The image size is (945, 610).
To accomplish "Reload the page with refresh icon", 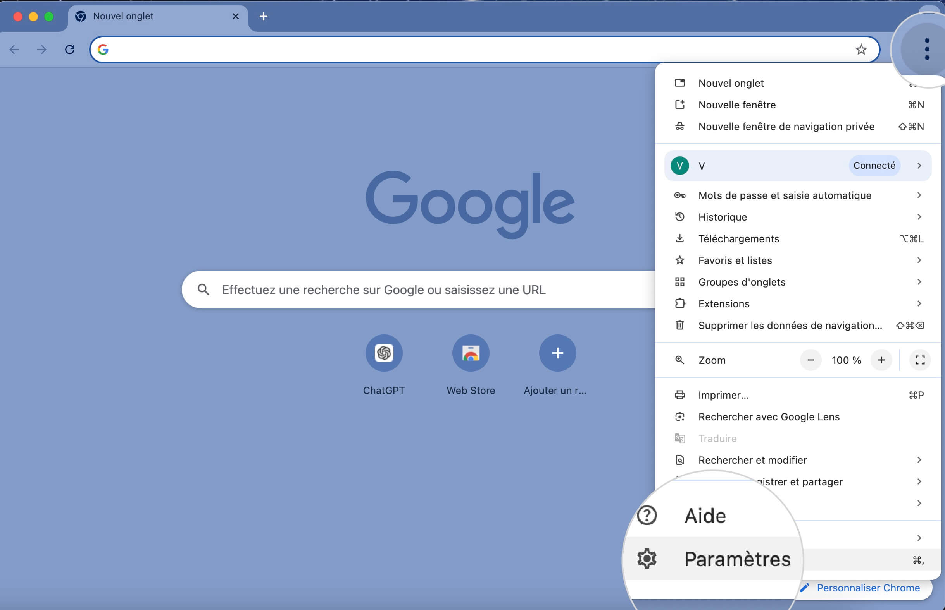I will click(70, 50).
